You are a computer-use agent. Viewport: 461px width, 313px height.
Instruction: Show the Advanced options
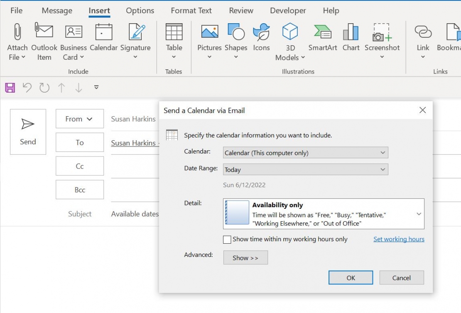[245, 257]
